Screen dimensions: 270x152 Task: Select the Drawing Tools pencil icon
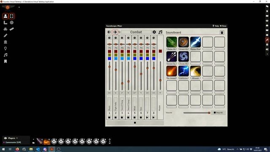[5, 35]
